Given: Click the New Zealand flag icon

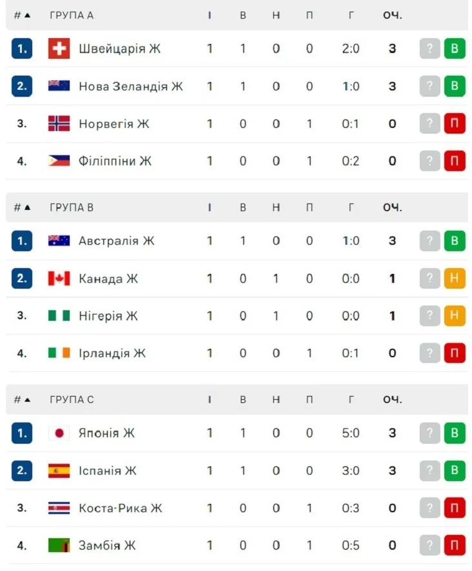Looking at the screenshot, I should pyautogui.click(x=59, y=86).
